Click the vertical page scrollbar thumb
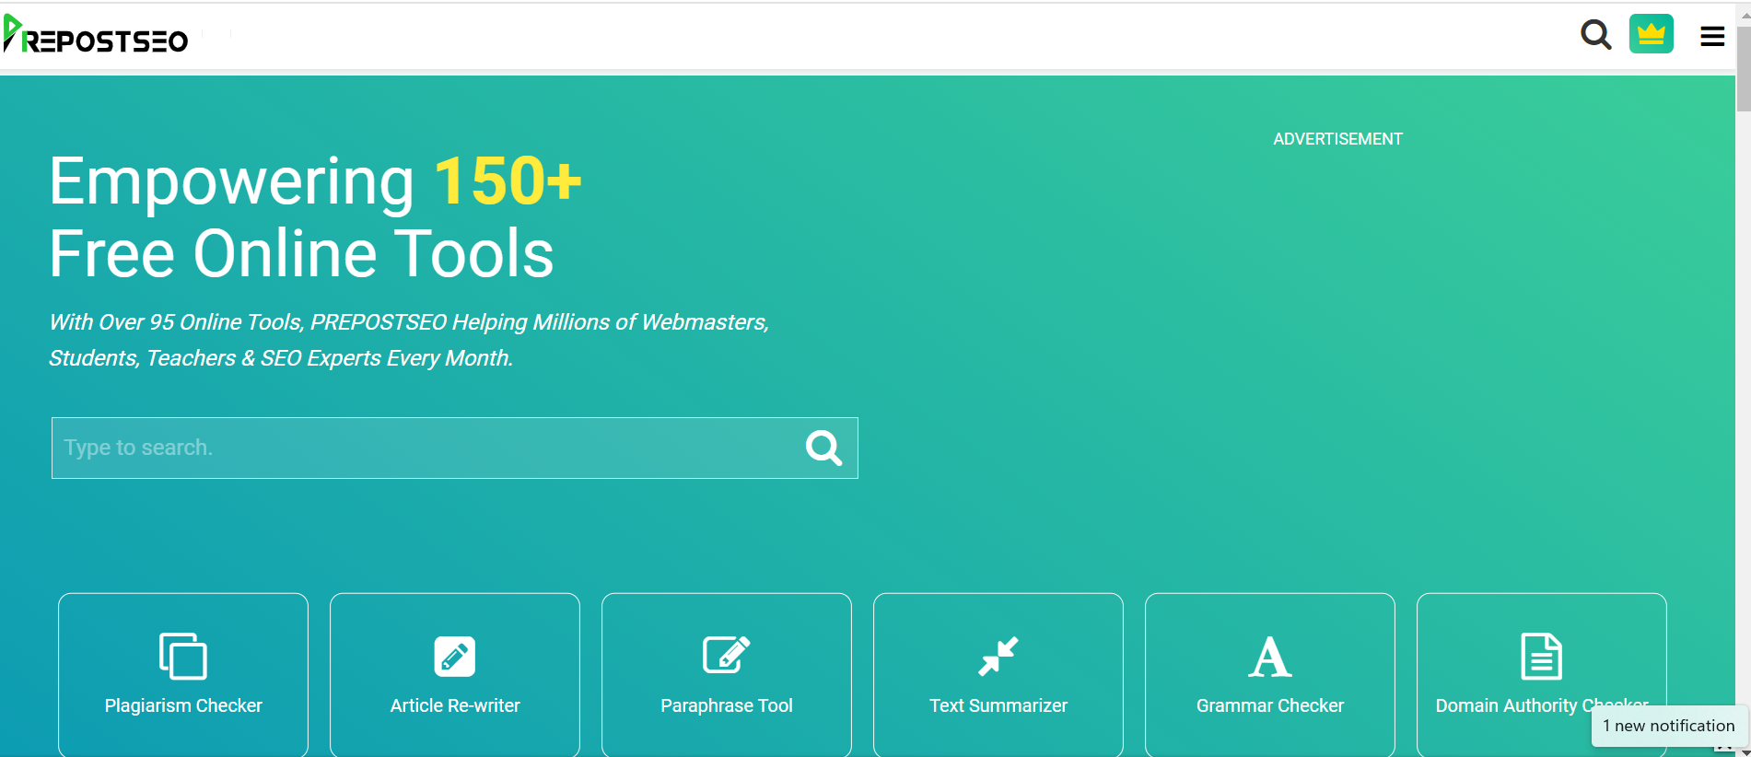This screenshot has height=757, width=1751. [x=1743, y=69]
